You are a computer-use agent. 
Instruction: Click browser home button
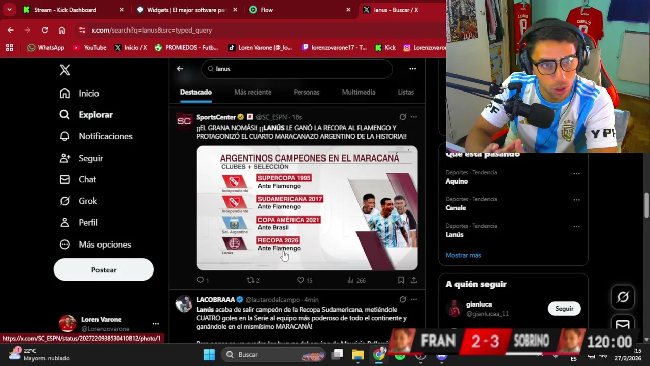62,30
